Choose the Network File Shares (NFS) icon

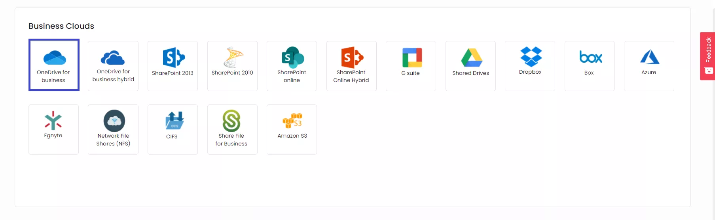pyautogui.click(x=114, y=121)
